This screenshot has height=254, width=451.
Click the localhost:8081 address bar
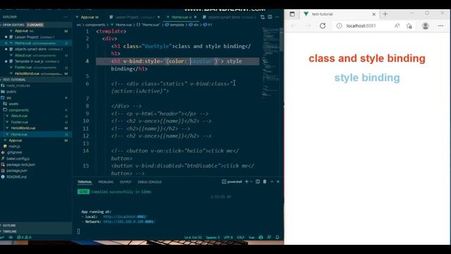click(x=361, y=25)
